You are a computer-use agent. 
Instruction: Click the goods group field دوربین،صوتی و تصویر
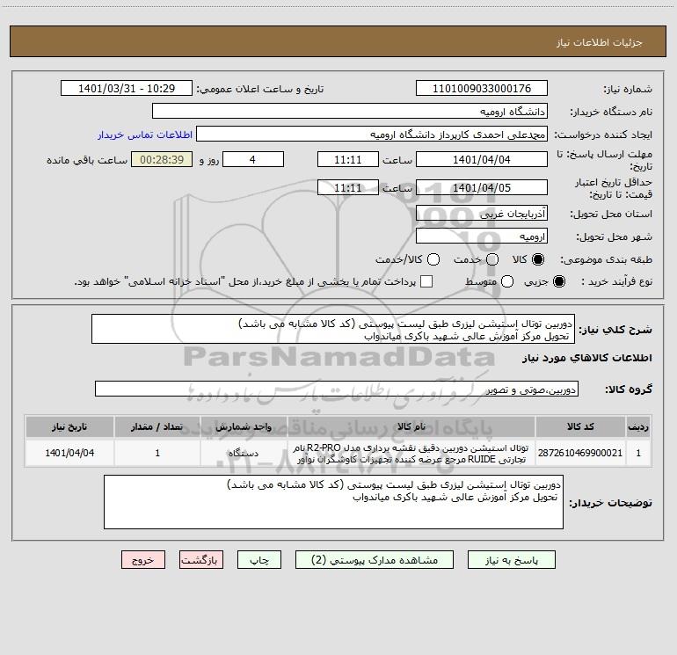337,389
